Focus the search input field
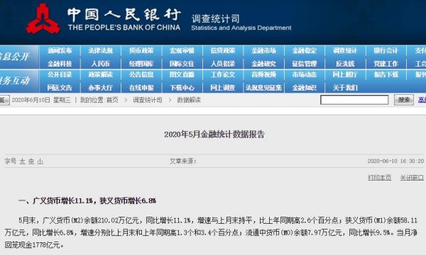Viewport: 426px width, 255px height. 354,100
